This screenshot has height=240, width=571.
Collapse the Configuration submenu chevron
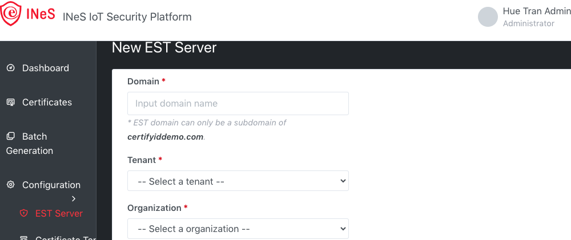coord(74,198)
